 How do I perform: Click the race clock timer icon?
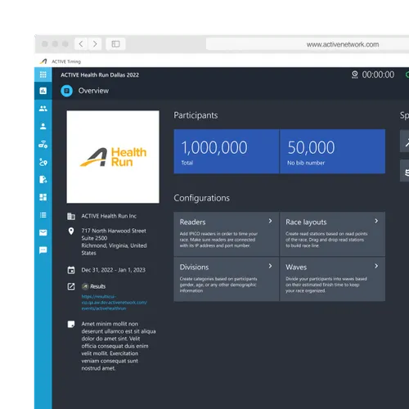point(355,74)
